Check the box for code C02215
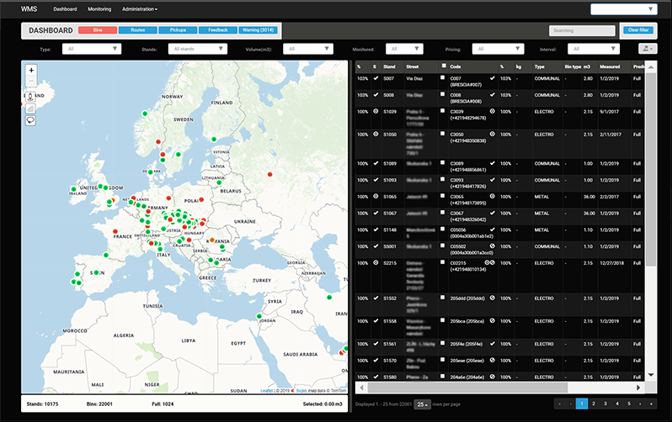Screen dimensions: 672x422 443,262
